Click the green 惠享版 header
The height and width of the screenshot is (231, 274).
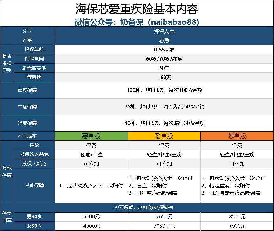(x=91, y=136)
